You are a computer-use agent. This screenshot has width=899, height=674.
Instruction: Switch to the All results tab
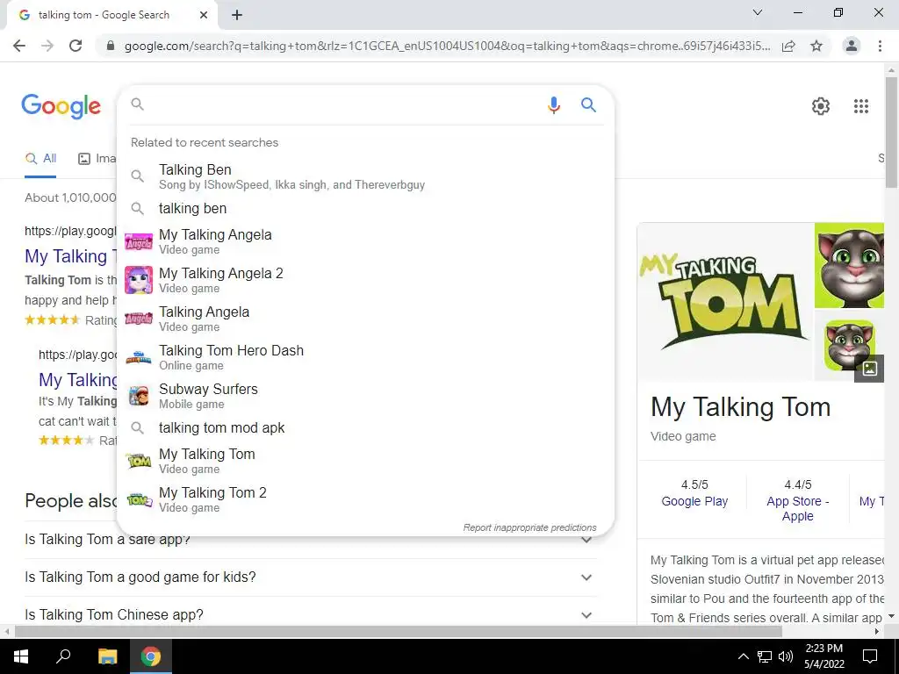click(x=40, y=159)
